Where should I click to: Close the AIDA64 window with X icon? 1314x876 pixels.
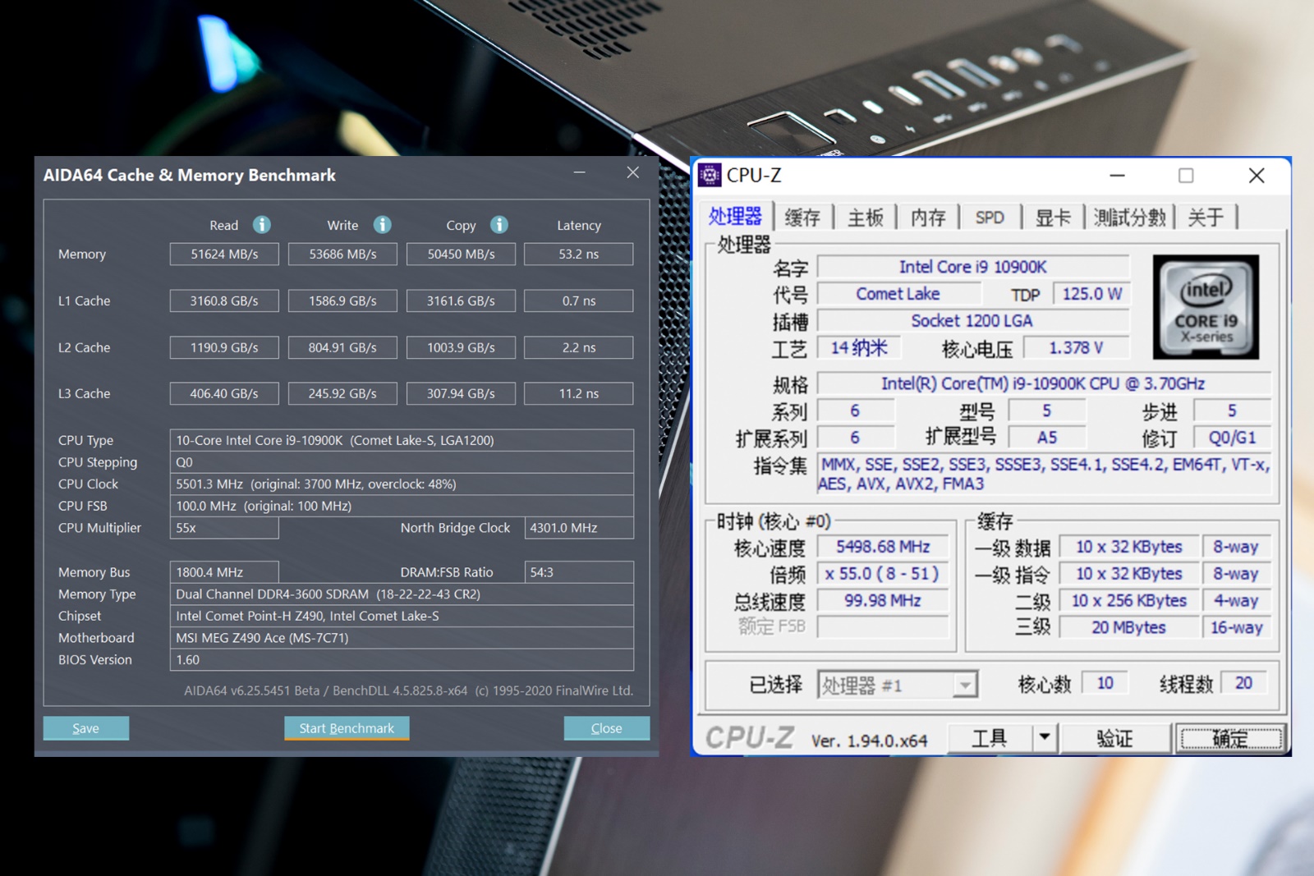coord(632,172)
